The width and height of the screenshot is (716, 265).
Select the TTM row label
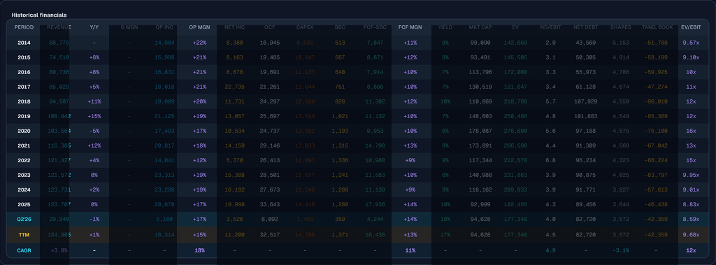[x=24, y=234]
